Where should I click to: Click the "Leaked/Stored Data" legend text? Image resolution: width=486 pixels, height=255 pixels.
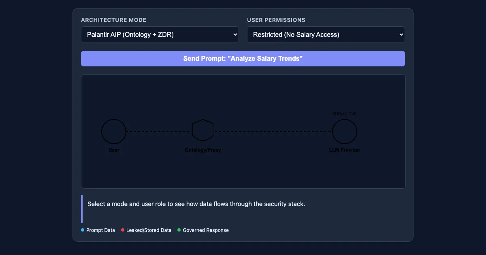pos(149,230)
